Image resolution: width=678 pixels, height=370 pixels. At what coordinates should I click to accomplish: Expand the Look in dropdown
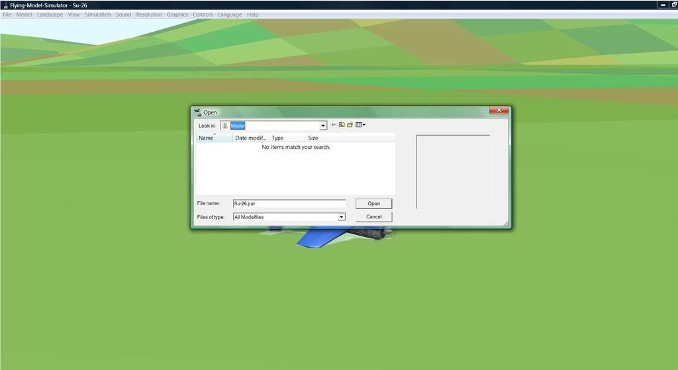[322, 126]
